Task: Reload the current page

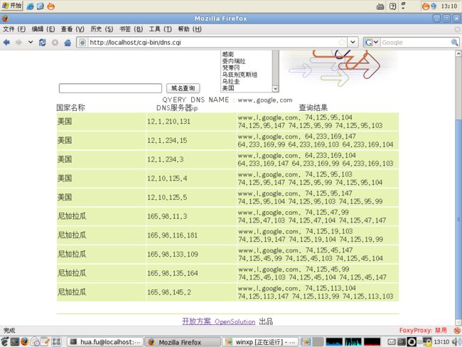Action: click(x=43, y=43)
